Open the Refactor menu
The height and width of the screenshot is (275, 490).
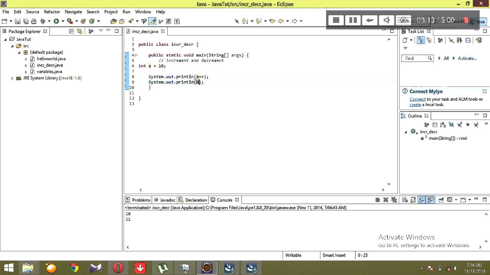[x=52, y=12]
